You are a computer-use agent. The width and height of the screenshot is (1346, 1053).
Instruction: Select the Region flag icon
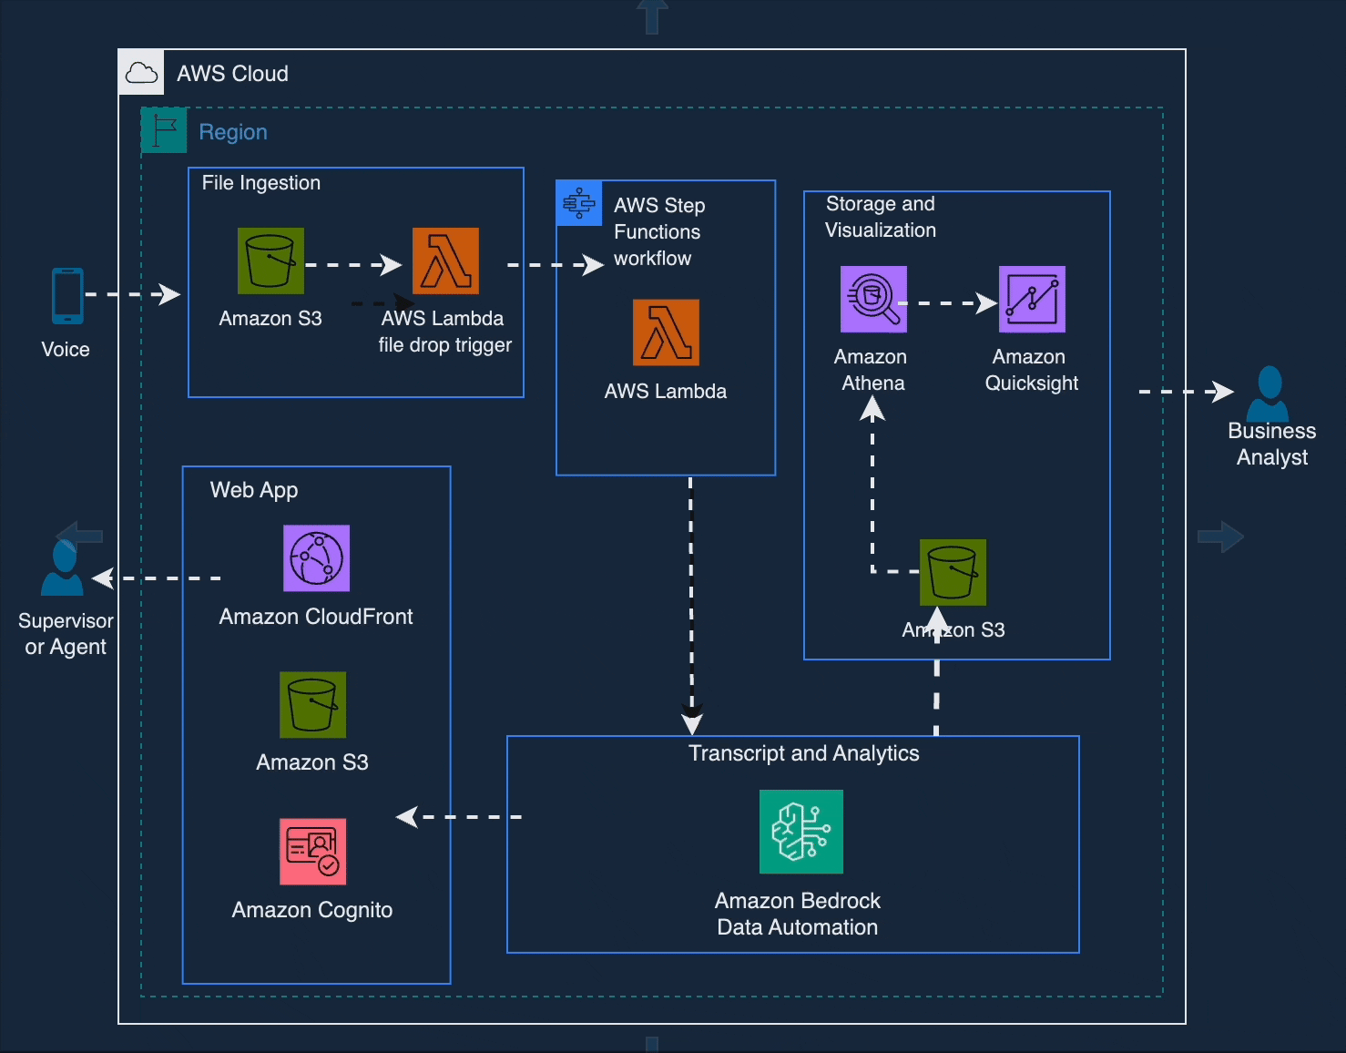164,130
